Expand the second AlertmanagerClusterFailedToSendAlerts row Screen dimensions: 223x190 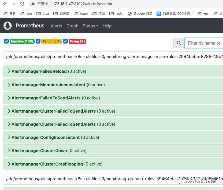[113, 124]
